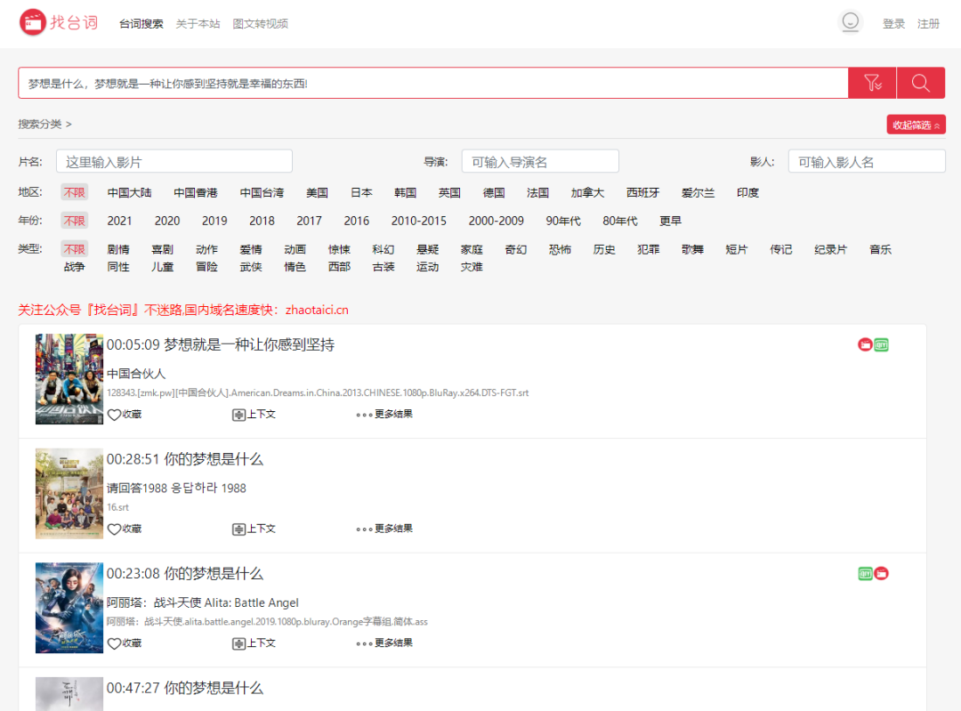
Task: Show context for 中国合伙人 result
Action: 254,415
